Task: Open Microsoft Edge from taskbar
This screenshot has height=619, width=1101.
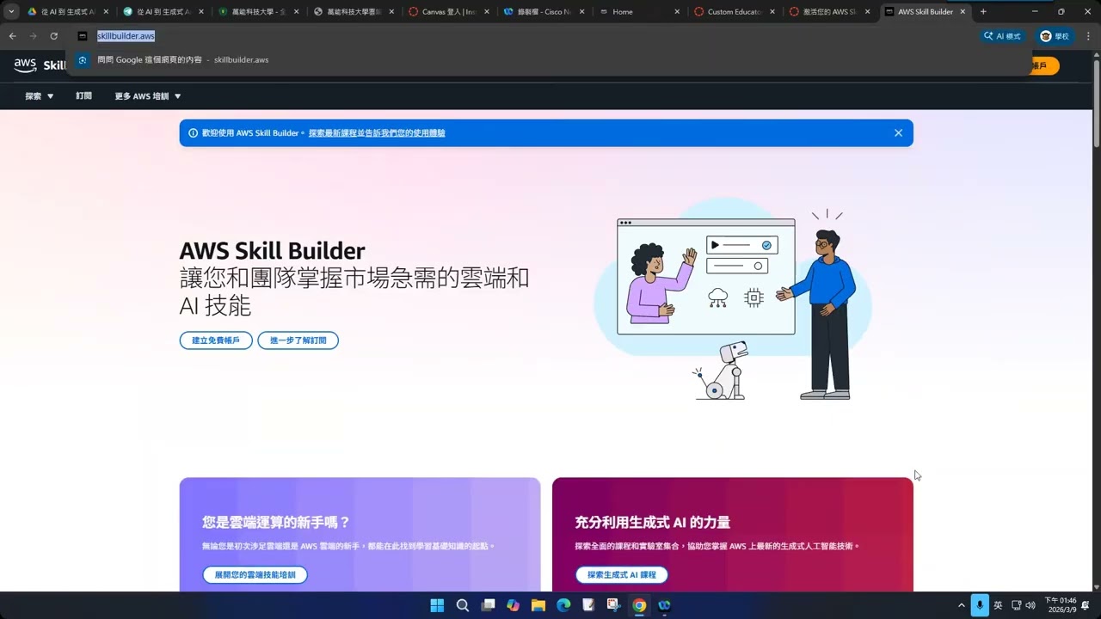Action: (x=563, y=605)
